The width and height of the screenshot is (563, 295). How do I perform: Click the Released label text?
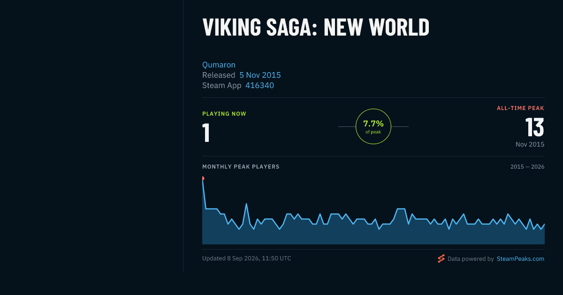click(219, 75)
